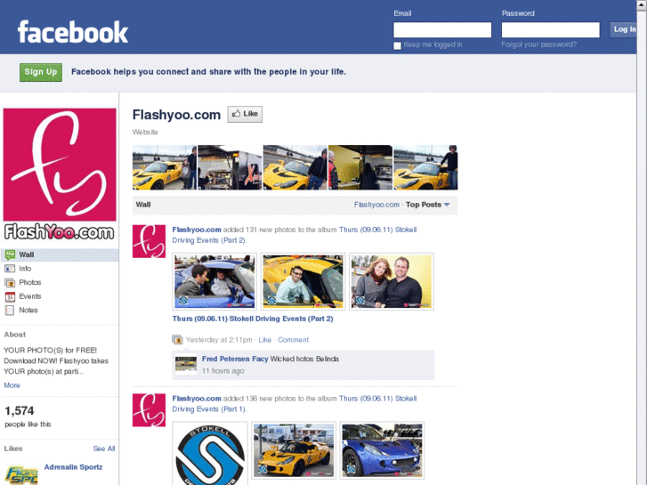Click Stokell logo photo thumbnail
The width and height of the screenshot is (647, 485).
(210, 453)
